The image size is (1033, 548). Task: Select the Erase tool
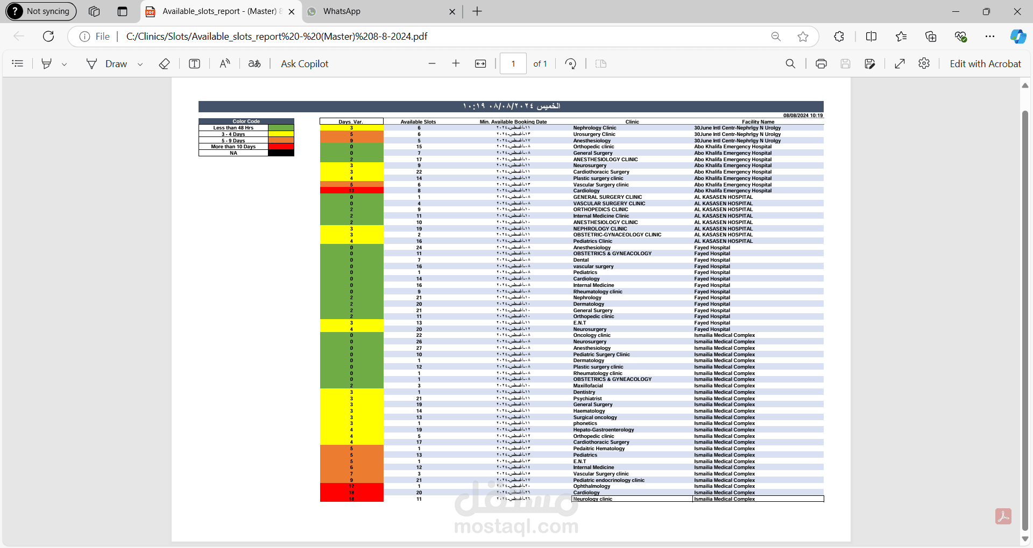(165, 63)
